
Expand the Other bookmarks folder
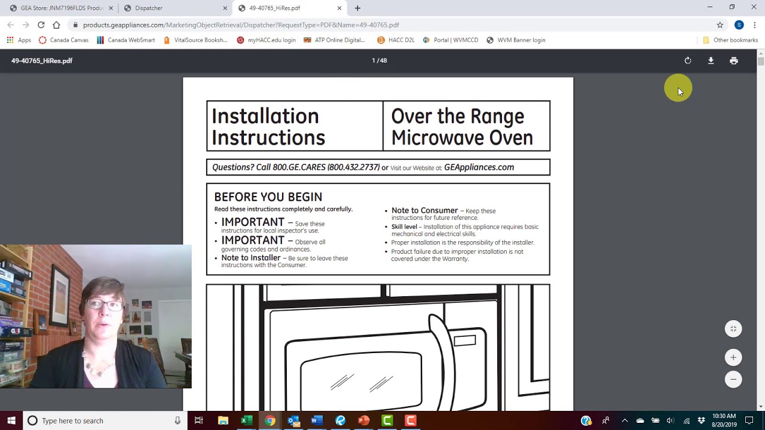click(x=730, y=40)
